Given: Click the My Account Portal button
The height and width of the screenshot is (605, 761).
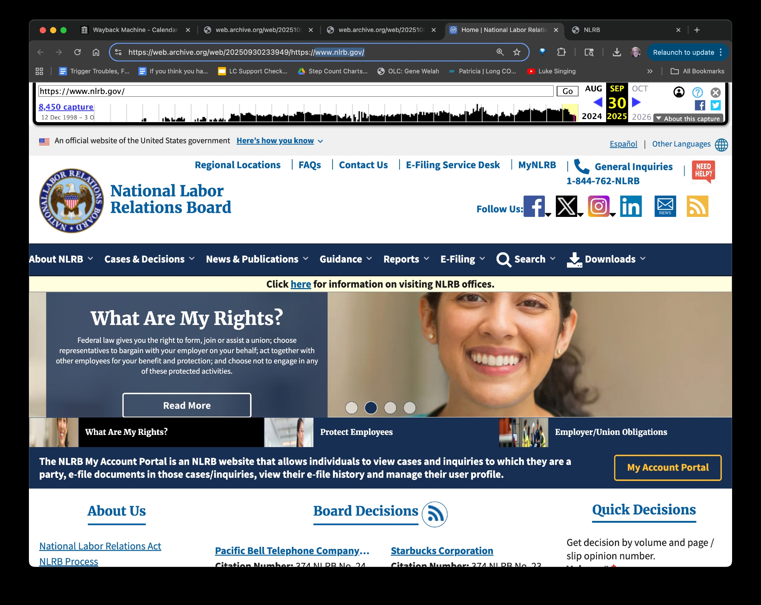Looking at the screenshot, I should tap(667, 467).
